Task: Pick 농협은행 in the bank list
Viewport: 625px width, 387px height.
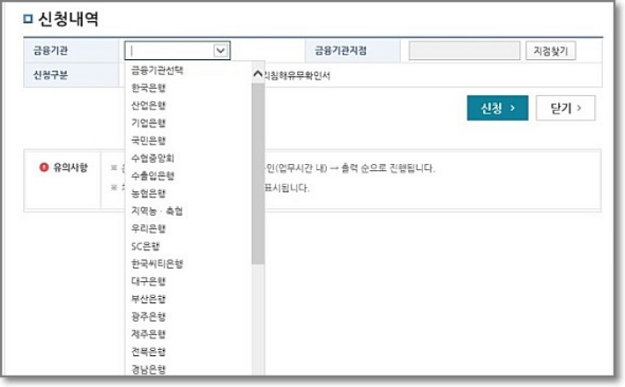Action: [148, 193]
